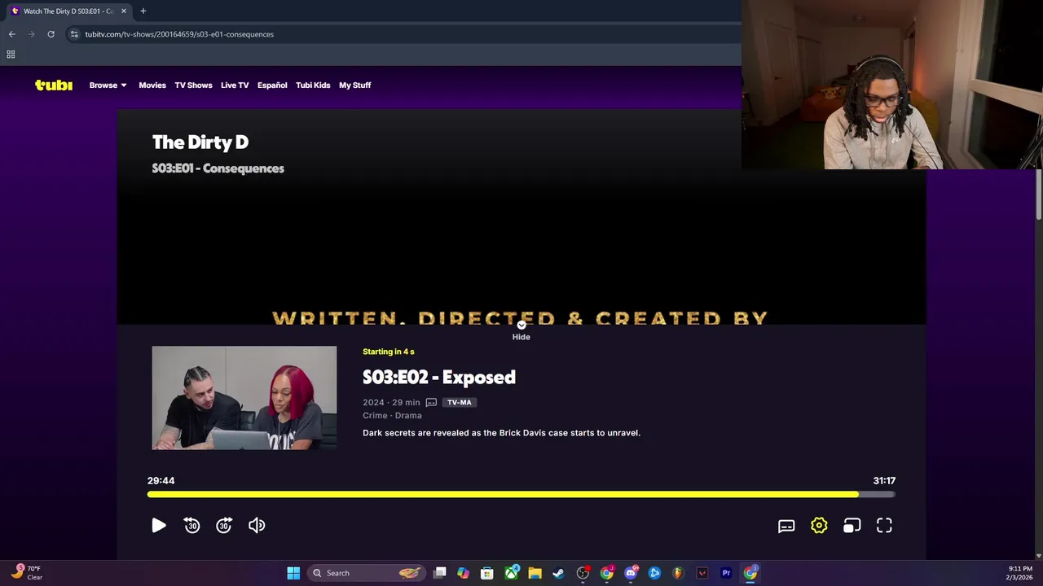Open FL Studio from taskbar
The image size is (1043, 586).
pyautogui.click(x=678, y=573)
